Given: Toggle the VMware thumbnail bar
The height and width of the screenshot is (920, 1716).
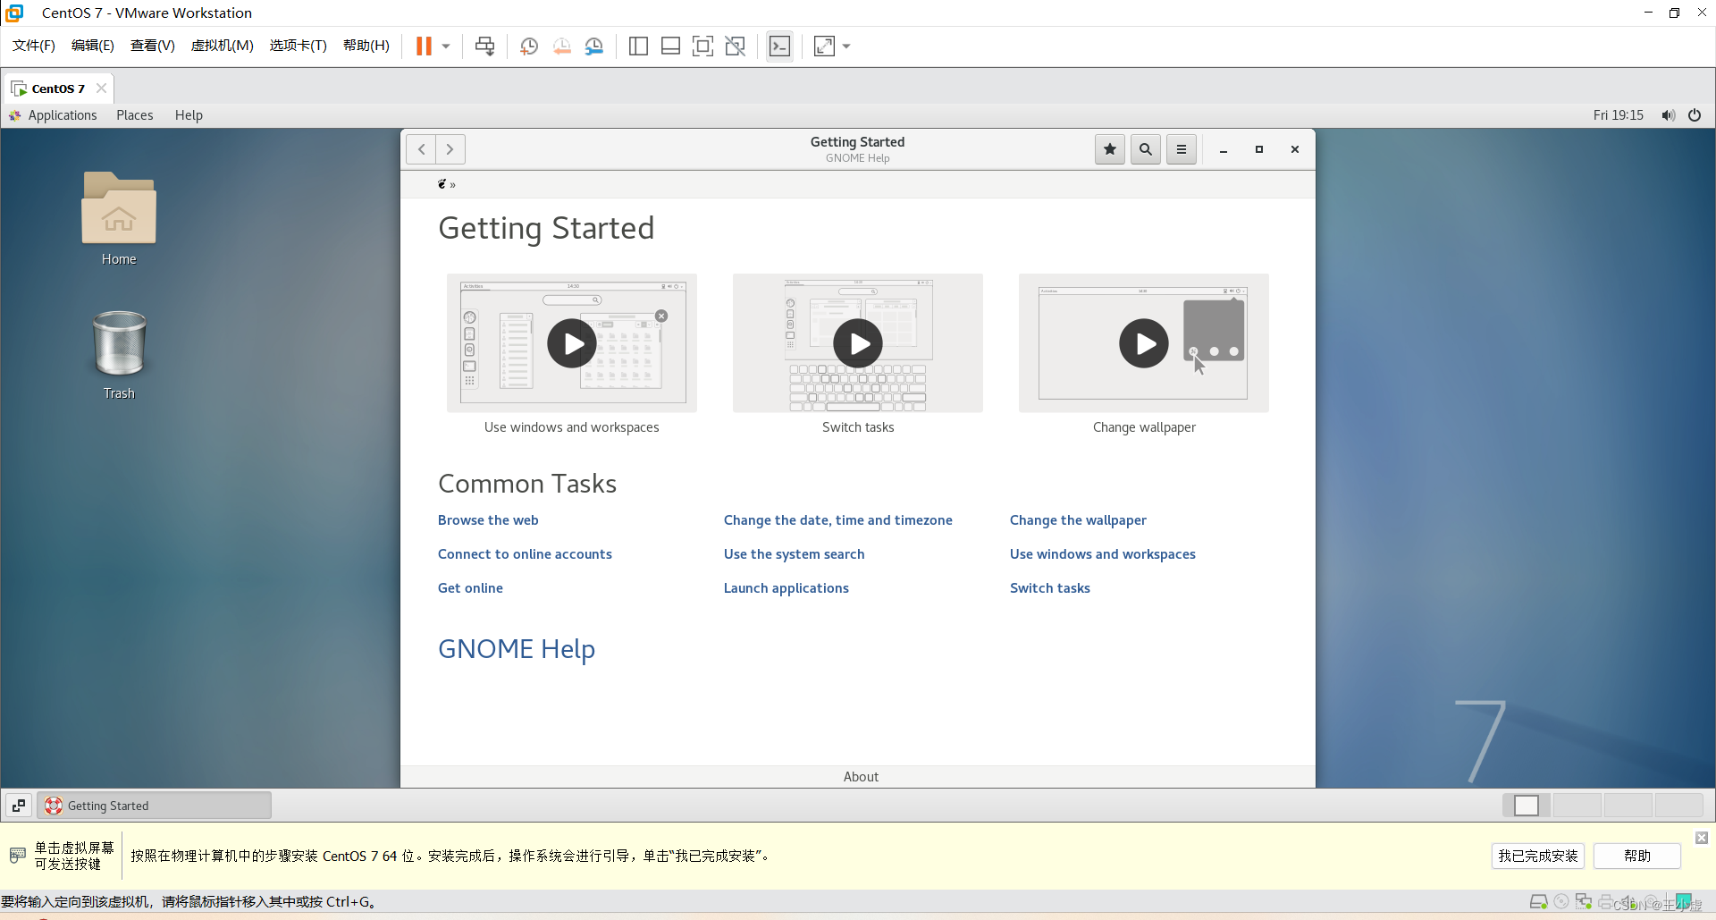Looking at the screenshot, I should [670, 46].
